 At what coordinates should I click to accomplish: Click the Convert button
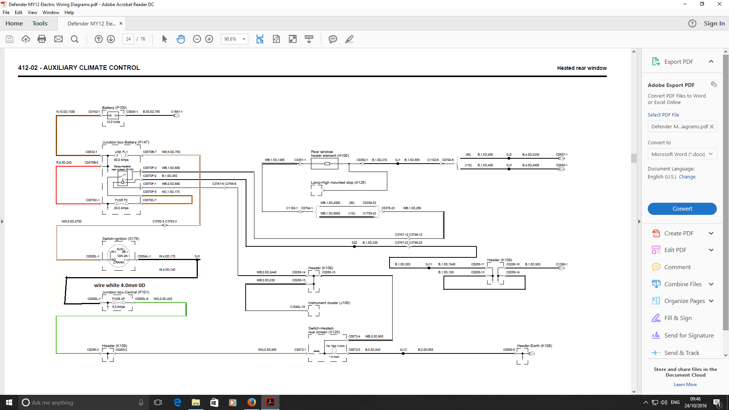(x=682, y=209)
